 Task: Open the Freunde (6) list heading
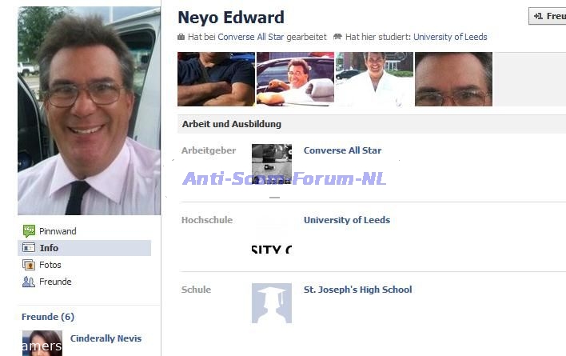pyautogui.click(x=48, y=317)
